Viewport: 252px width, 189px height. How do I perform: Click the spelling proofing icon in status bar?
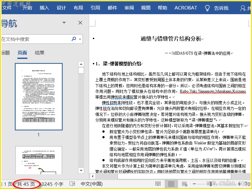pyautogui.click(x=72, y=184)
